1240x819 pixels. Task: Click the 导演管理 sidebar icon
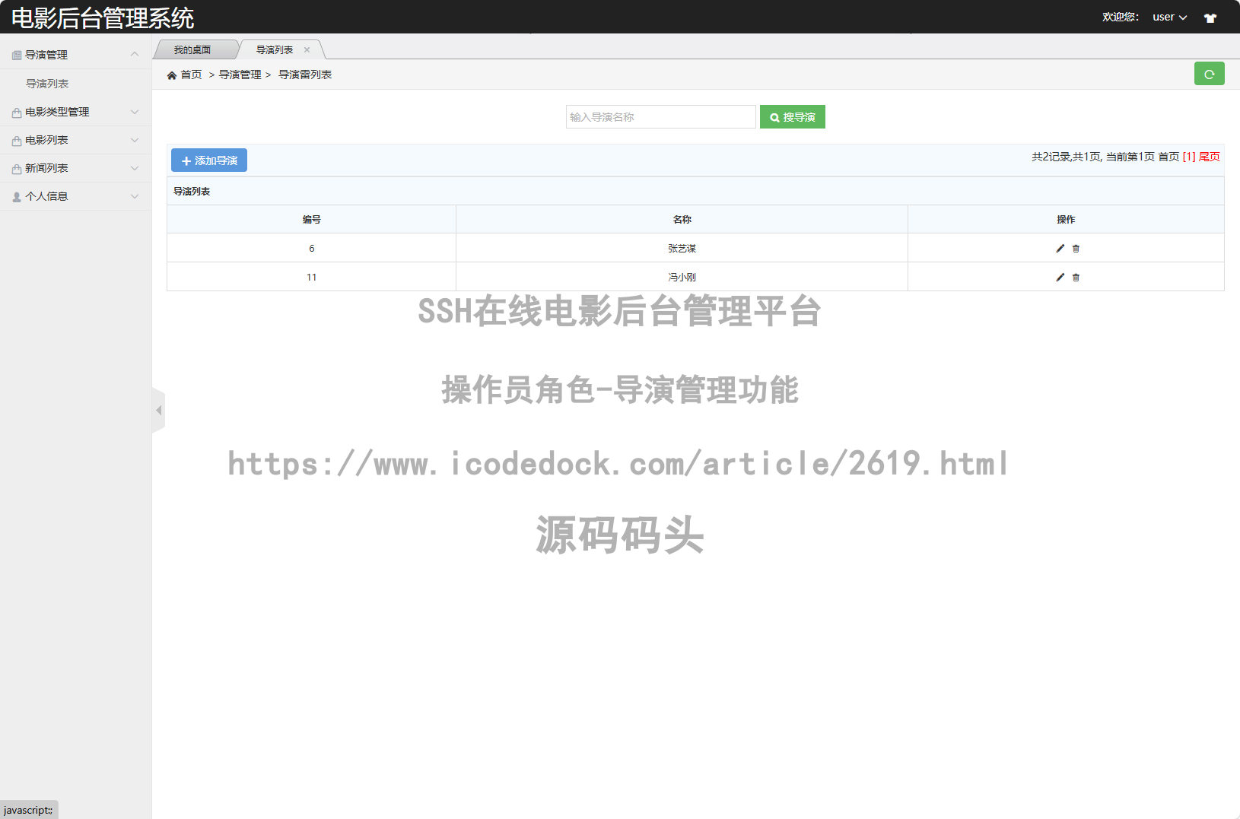click(17, 54)
